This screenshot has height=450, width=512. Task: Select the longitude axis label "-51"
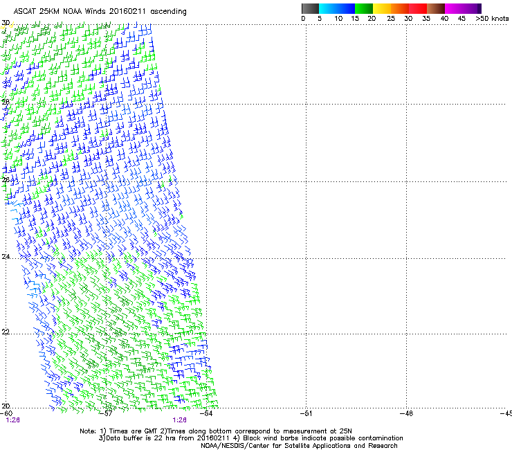pyautogui.click(x=306, y=413)
